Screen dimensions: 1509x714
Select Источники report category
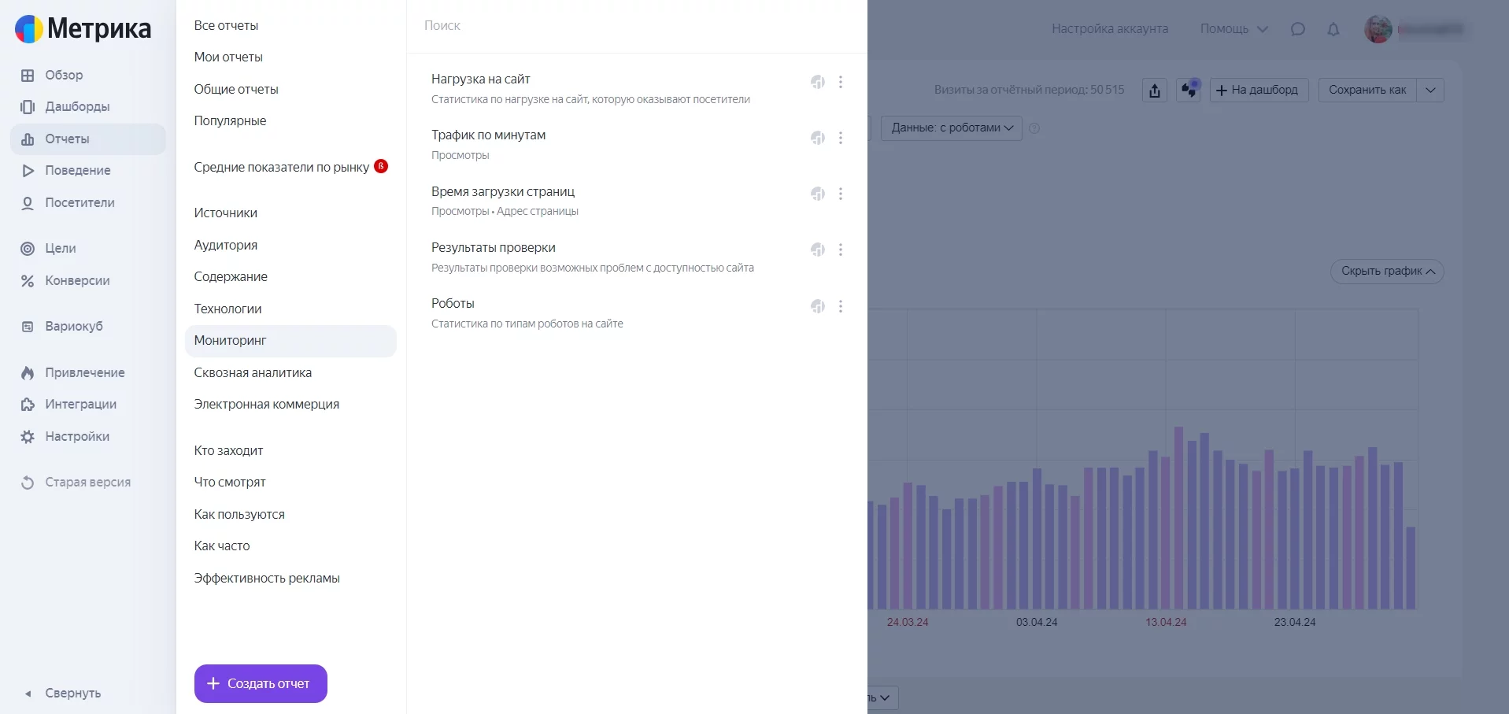226,213
